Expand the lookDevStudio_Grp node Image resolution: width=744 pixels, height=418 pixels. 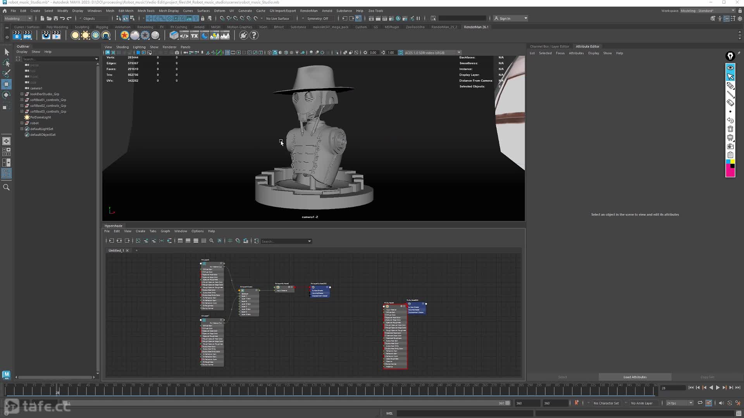coord(22,94)
